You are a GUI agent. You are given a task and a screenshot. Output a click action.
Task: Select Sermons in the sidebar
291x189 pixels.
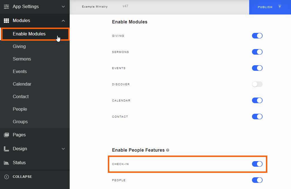22,59
